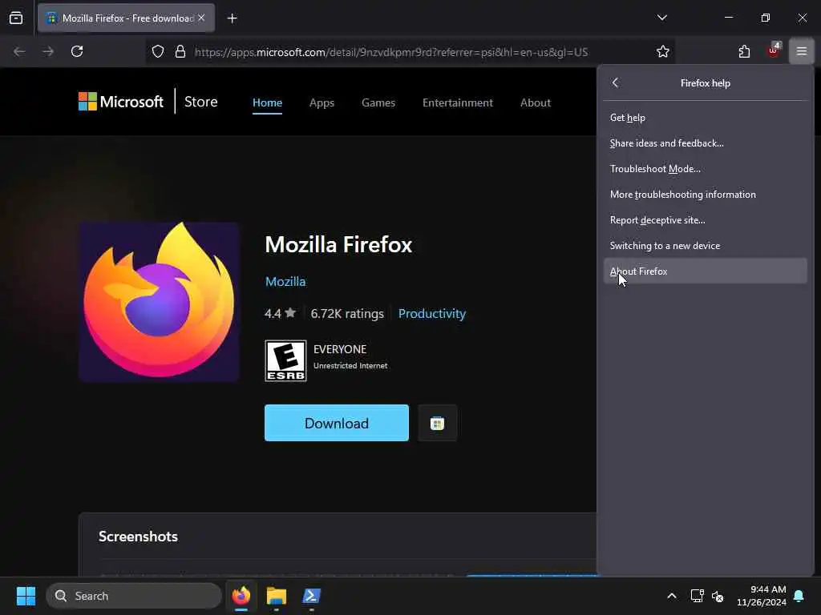Open Troubleshoot Mode menu item
This screenshot has height=615, width=821.
705,169
